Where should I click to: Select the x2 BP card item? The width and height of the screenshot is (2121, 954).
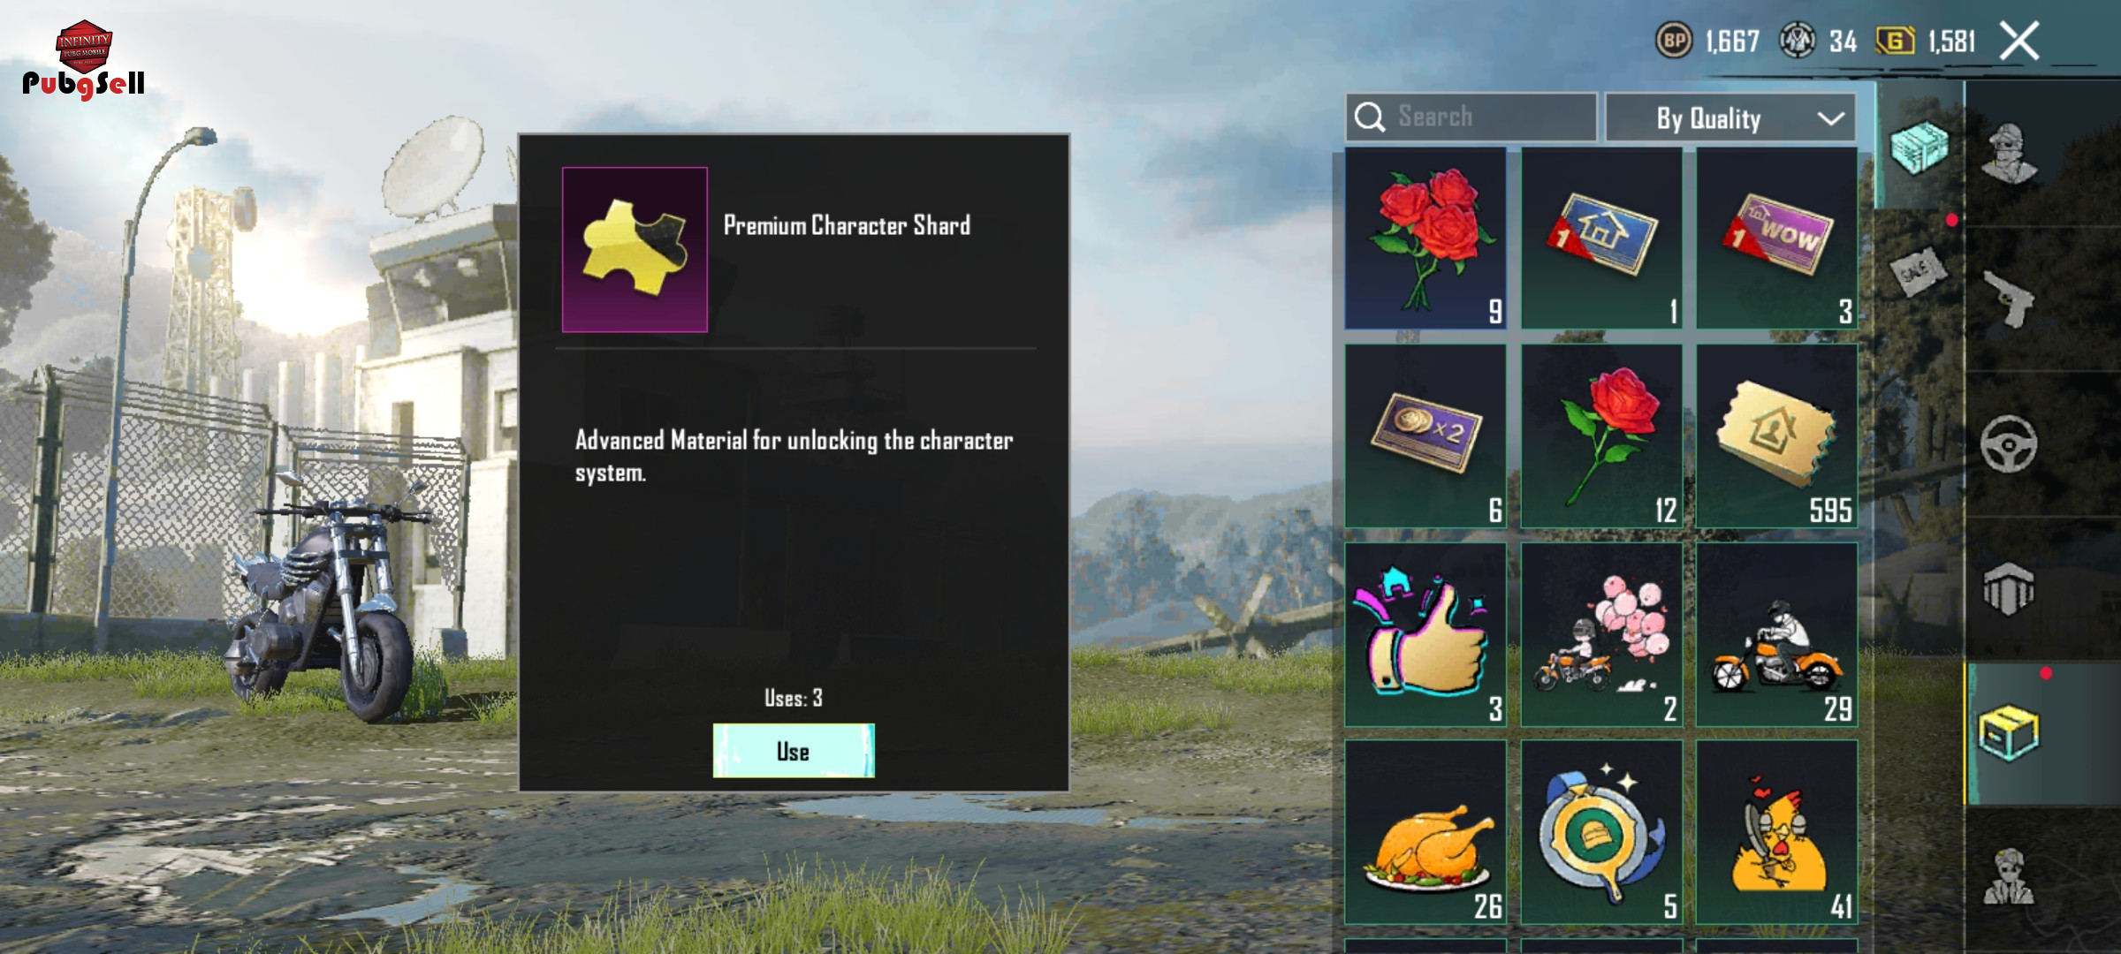[x=1425, y=436]
